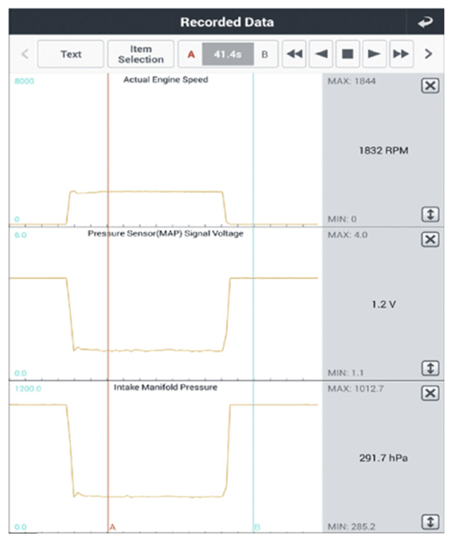Open Item Selection
The height and width of the screenshot is (541, 452).
tap(141, 54)
